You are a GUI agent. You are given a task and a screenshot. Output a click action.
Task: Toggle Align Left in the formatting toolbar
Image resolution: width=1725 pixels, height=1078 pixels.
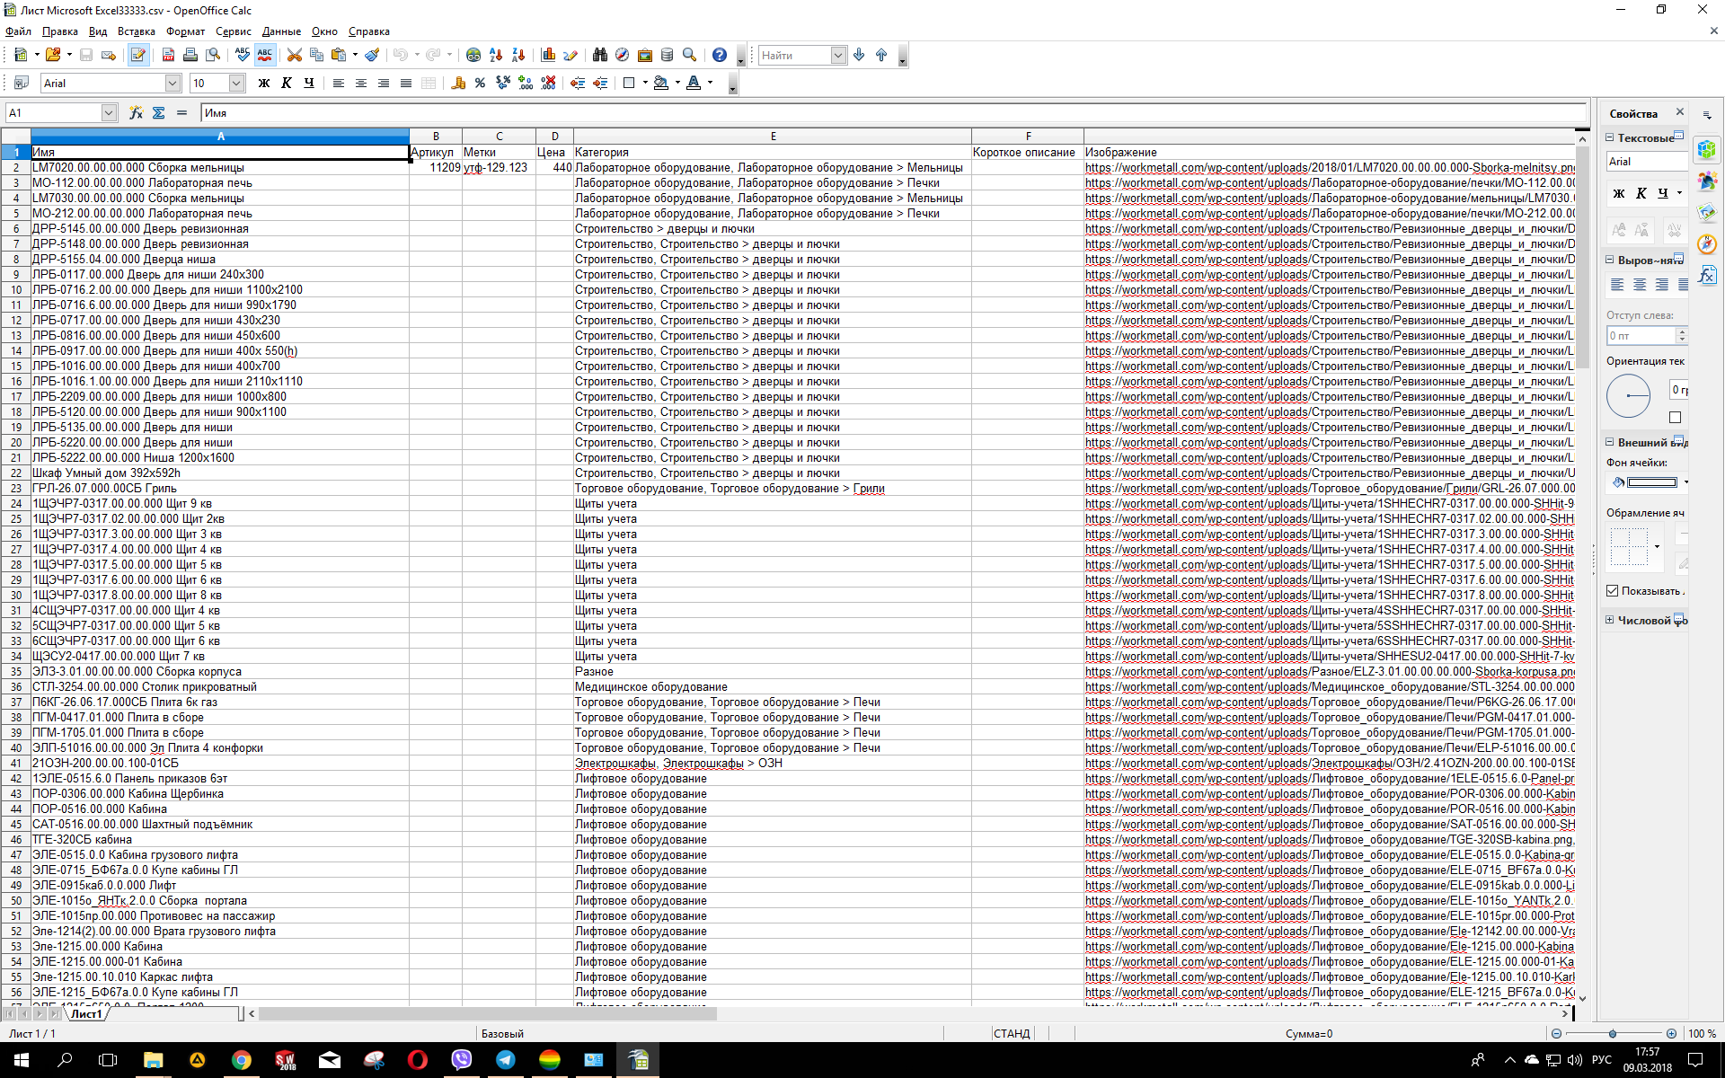point(339,84)
